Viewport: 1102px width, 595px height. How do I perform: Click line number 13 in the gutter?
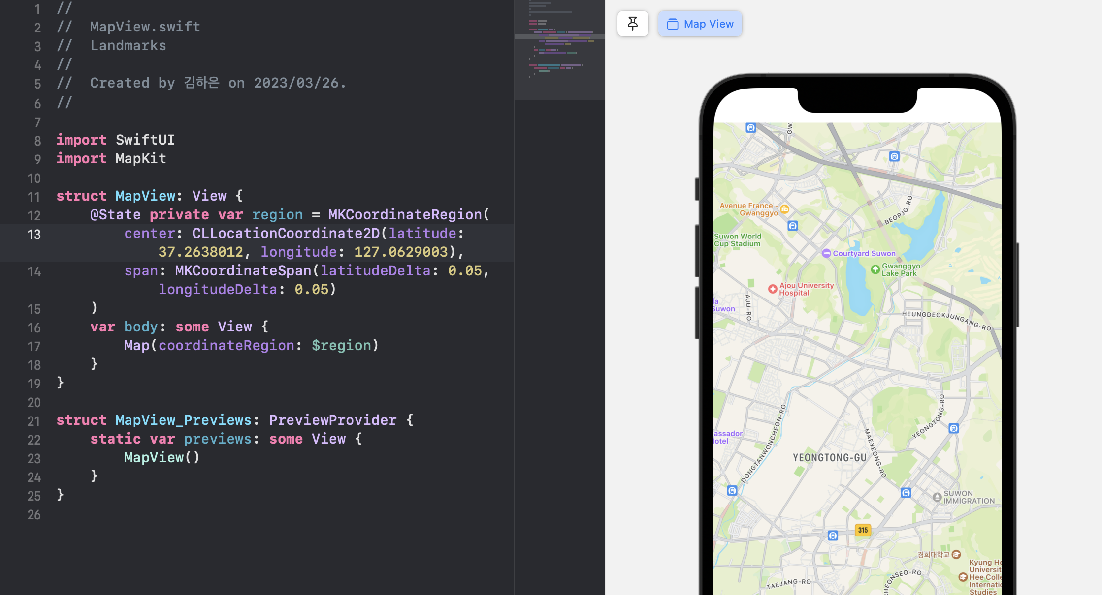34,235
